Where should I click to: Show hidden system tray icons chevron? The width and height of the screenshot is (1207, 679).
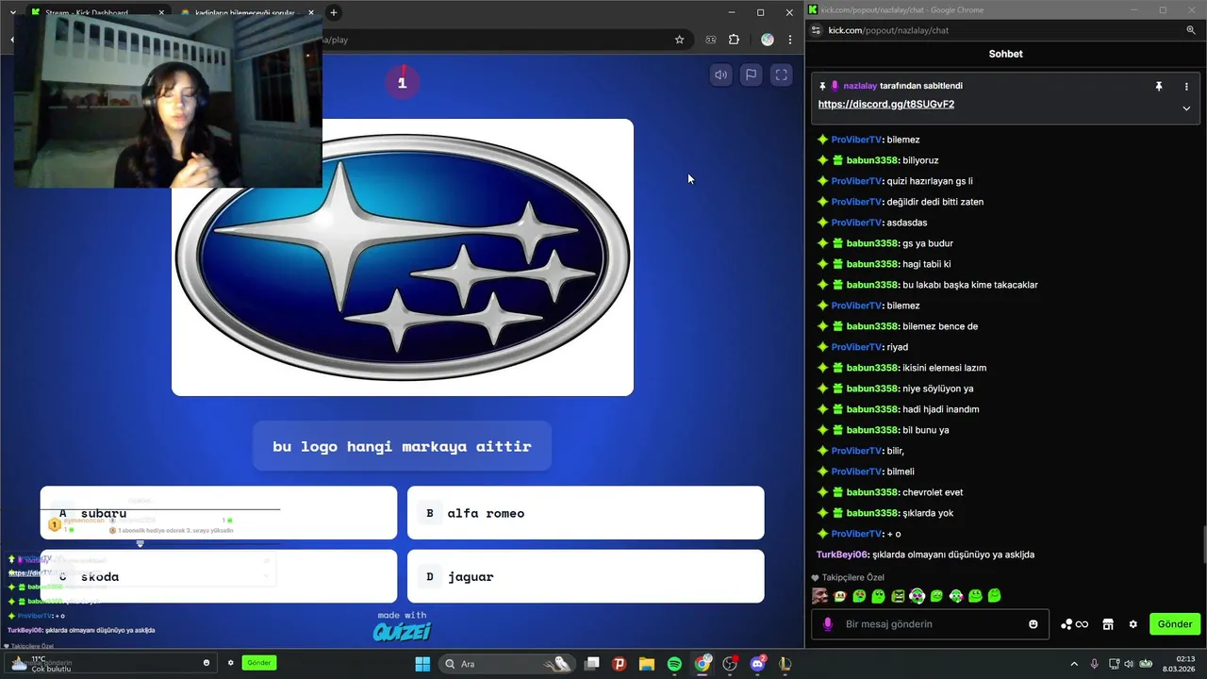1074,664
